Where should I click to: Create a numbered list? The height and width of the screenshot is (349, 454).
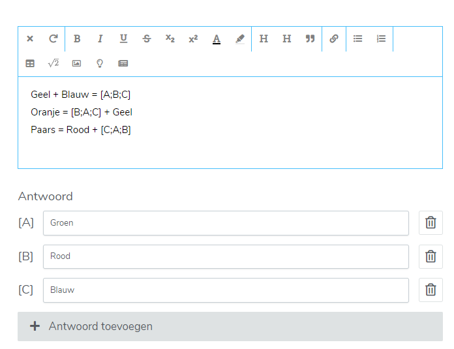click(x=381, y=38)
